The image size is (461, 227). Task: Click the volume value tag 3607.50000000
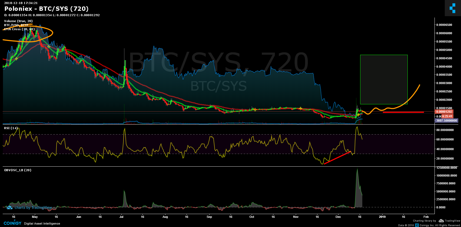pos(446,121)
